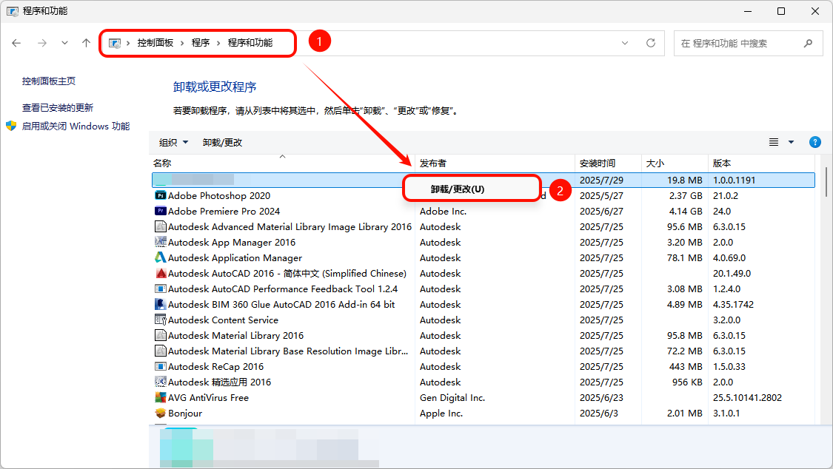Viewport: 833px width, 469px height.
Task: Open help with the question mark icon
Action: coord(815,142)
